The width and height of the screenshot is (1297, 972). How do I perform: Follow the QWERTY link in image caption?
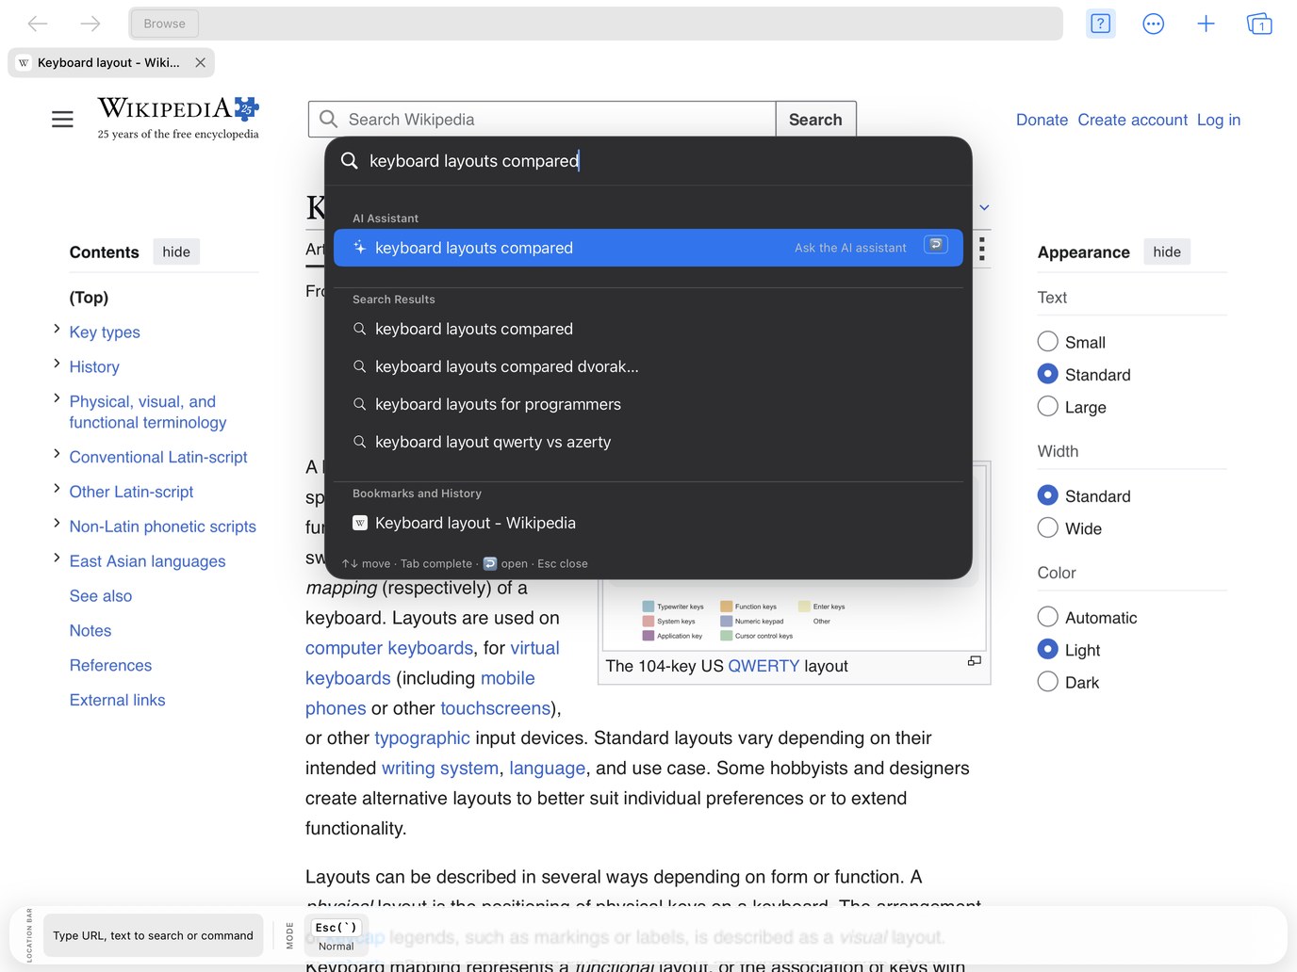[x=763, y=666]
